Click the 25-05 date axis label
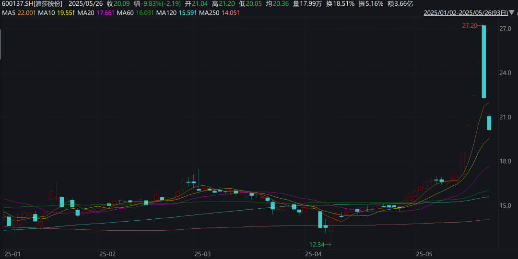 (x=424, y=254)
